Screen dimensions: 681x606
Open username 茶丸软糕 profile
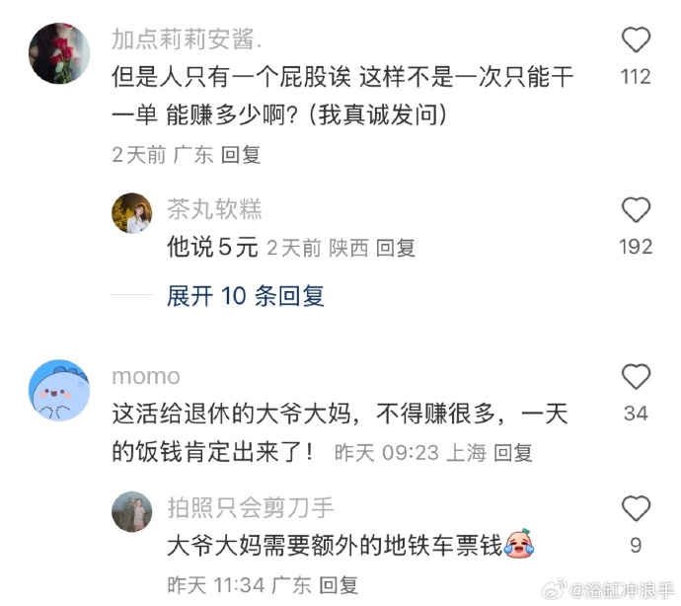click(214, 209)
